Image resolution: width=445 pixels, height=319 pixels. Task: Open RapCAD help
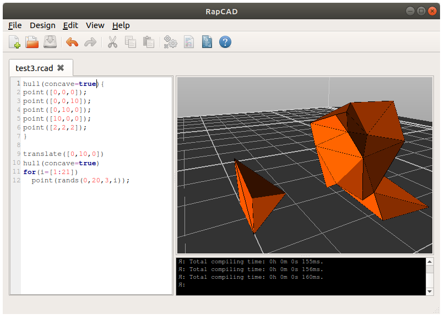(x=225, y=41)
